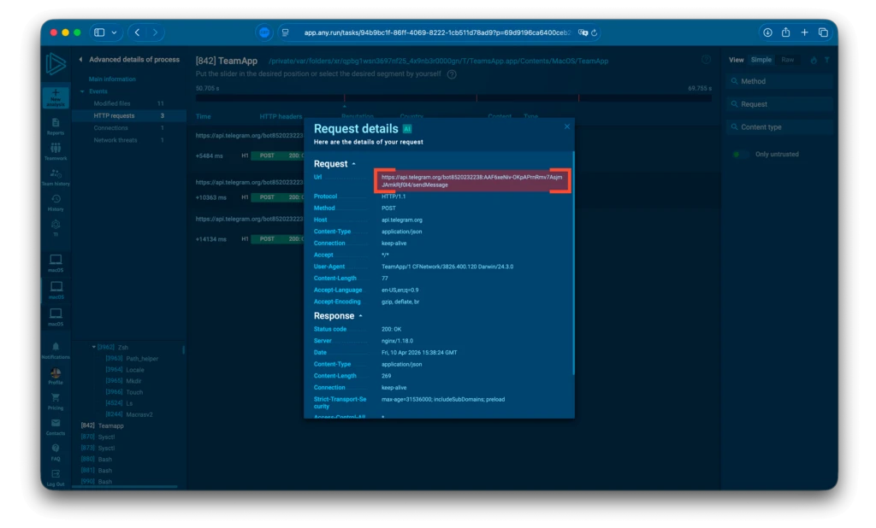Screen dimensions: 876x528
Task: Open the Pricing cart icon
Action: pos(56,398)
